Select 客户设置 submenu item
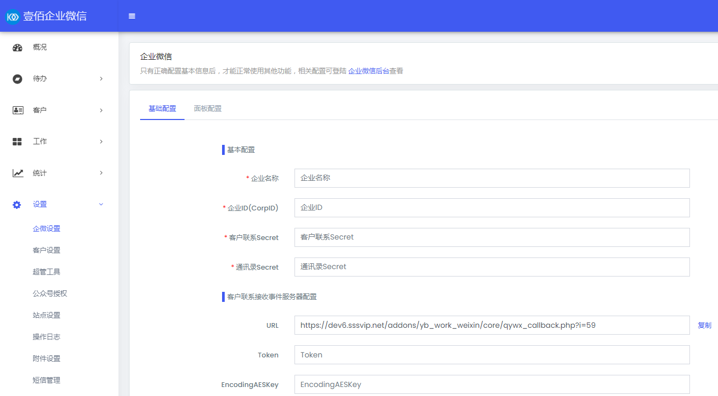 pos(47,250)
